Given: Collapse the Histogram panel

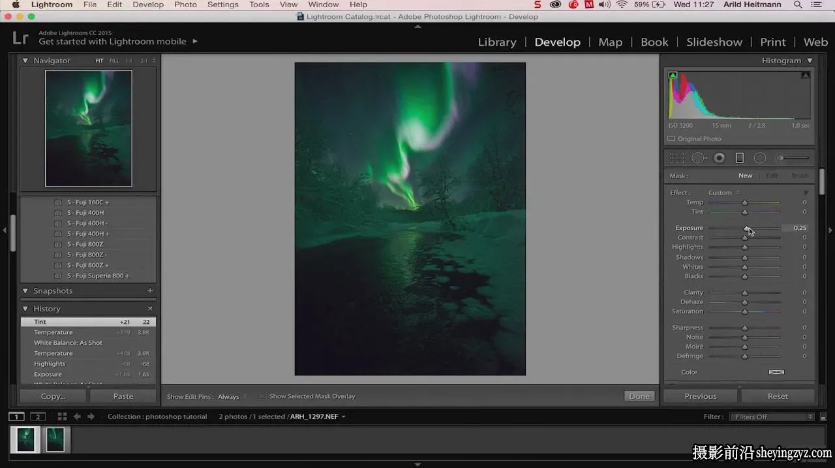Looking at the screenshot, I should (810, 61).
